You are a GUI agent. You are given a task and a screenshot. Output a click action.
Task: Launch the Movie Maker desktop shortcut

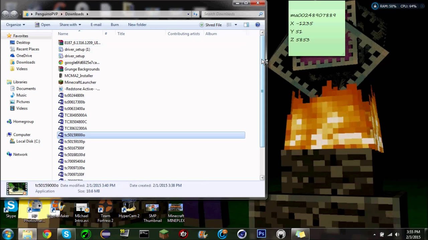click(58, 209)
